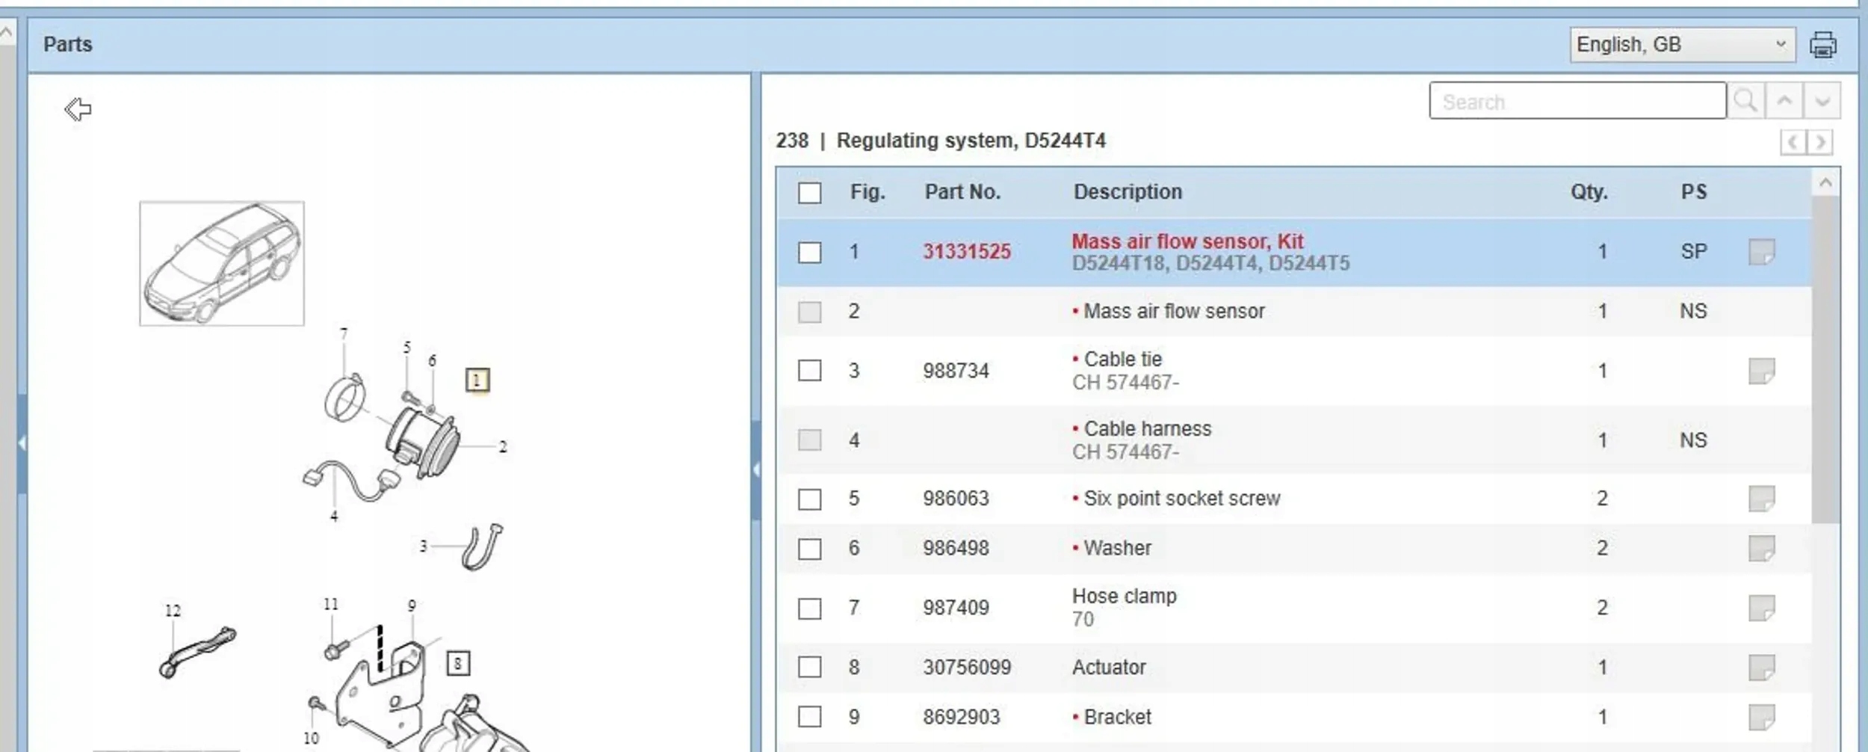Click callout number 8 in the diagram

(457, 664)
